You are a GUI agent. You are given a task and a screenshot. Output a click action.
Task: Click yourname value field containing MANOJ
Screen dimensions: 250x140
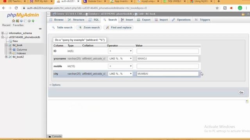(168, 59)
